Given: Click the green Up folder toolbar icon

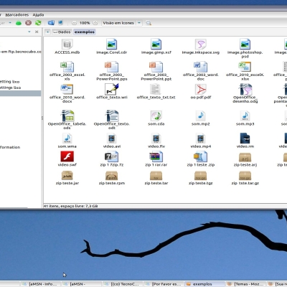Looking at the screenshot, I should [19, 23].
